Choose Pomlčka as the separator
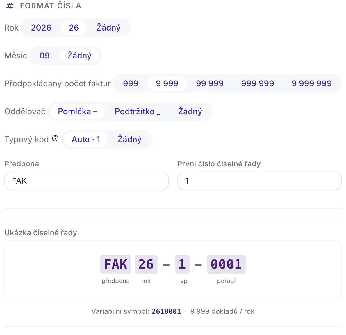 [78, 111]
